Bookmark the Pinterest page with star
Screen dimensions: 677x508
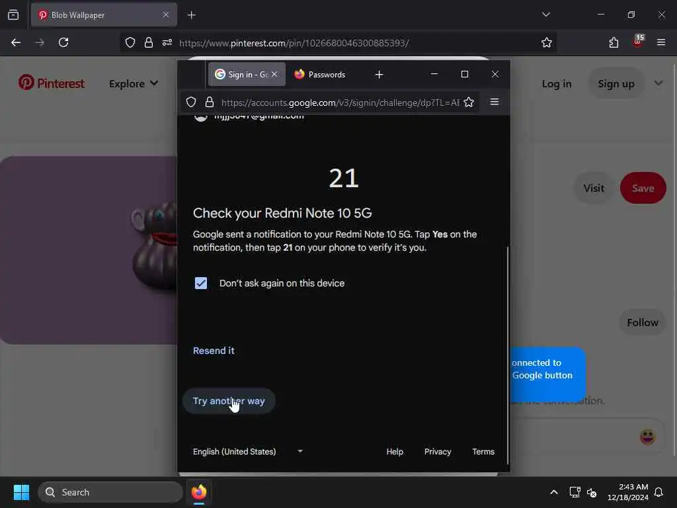(x=547, y=42)
